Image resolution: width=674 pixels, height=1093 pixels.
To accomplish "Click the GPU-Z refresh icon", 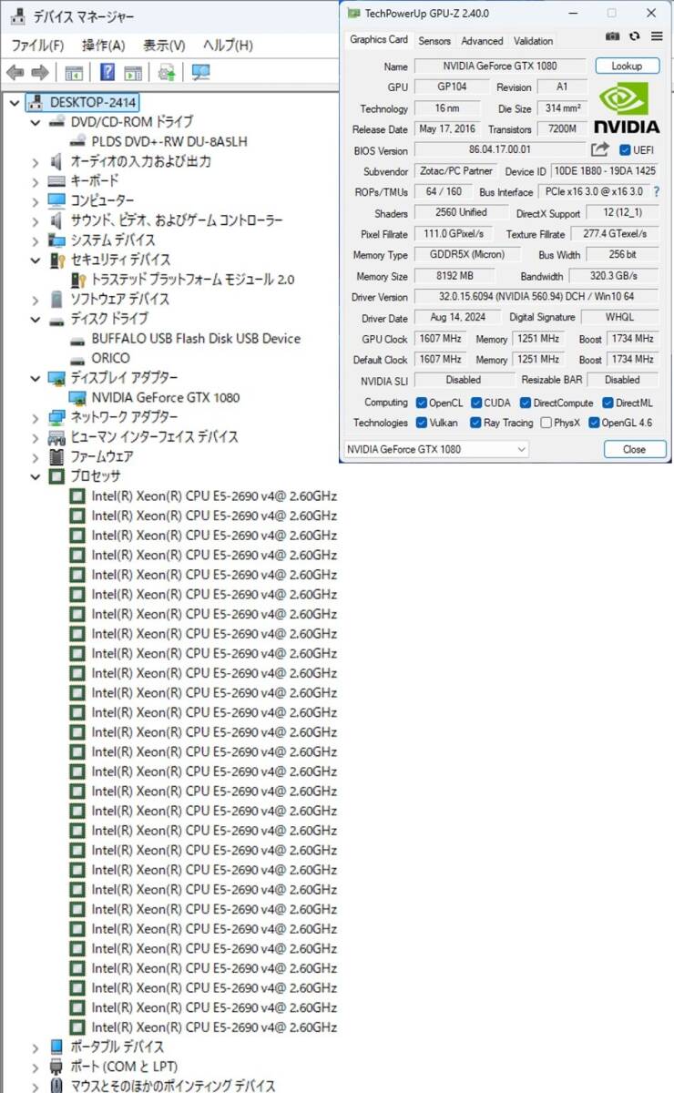I will [x=635, y=36].
